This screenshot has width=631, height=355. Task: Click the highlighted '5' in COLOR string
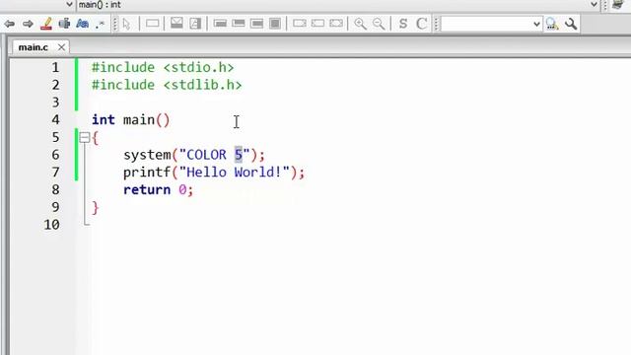(239, 155)
